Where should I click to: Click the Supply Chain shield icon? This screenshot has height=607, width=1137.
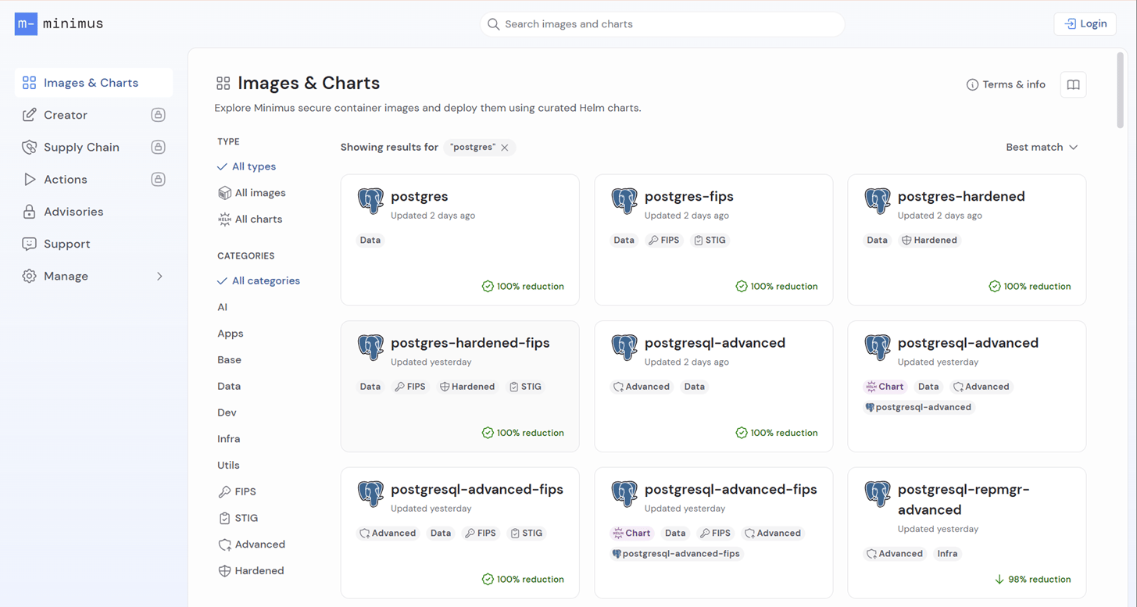pos(29,147)
